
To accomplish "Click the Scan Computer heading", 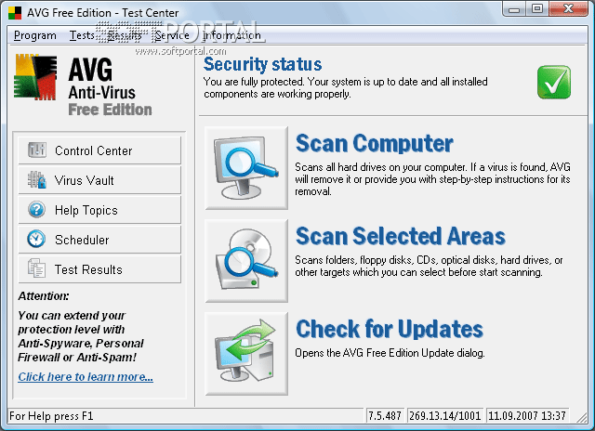I will tap(374, 143).
